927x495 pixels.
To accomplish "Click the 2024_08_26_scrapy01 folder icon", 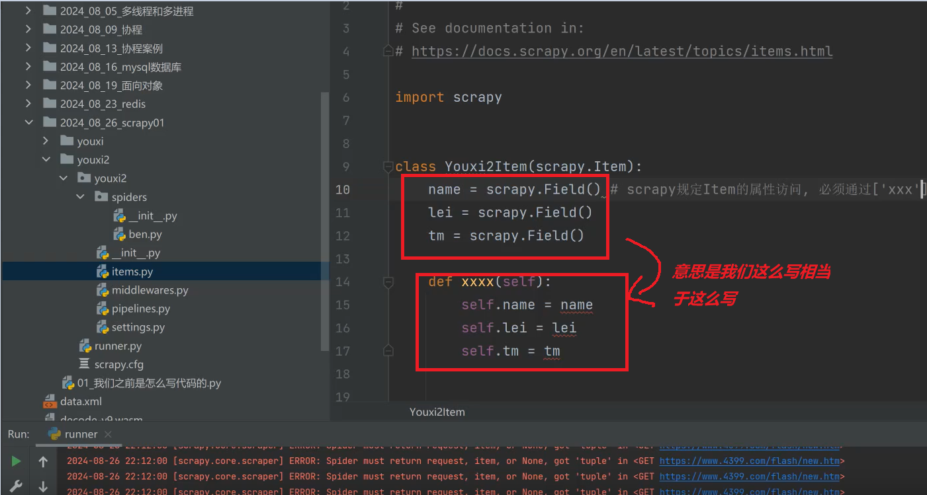I will tap(50, 122).
